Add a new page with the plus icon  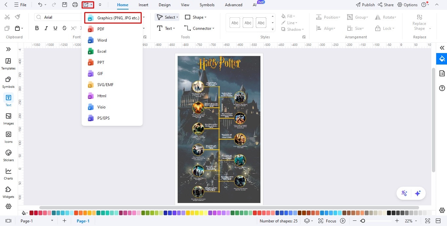coord(64,221)
